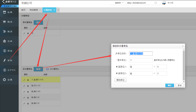Open the 设置 settings gear

pyautogui.click(x=9, y=80)
